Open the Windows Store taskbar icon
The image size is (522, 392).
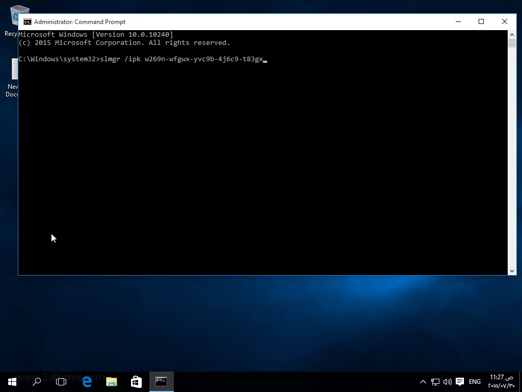136,381
